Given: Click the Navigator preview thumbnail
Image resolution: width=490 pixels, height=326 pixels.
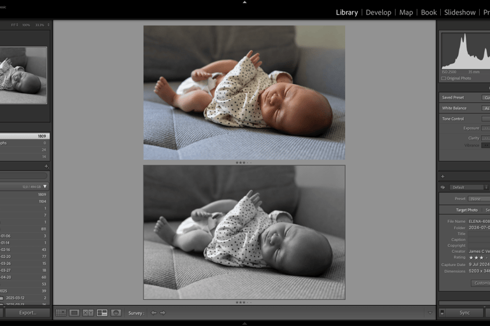Looking at the screenshot, I should (x=24, y=76).
